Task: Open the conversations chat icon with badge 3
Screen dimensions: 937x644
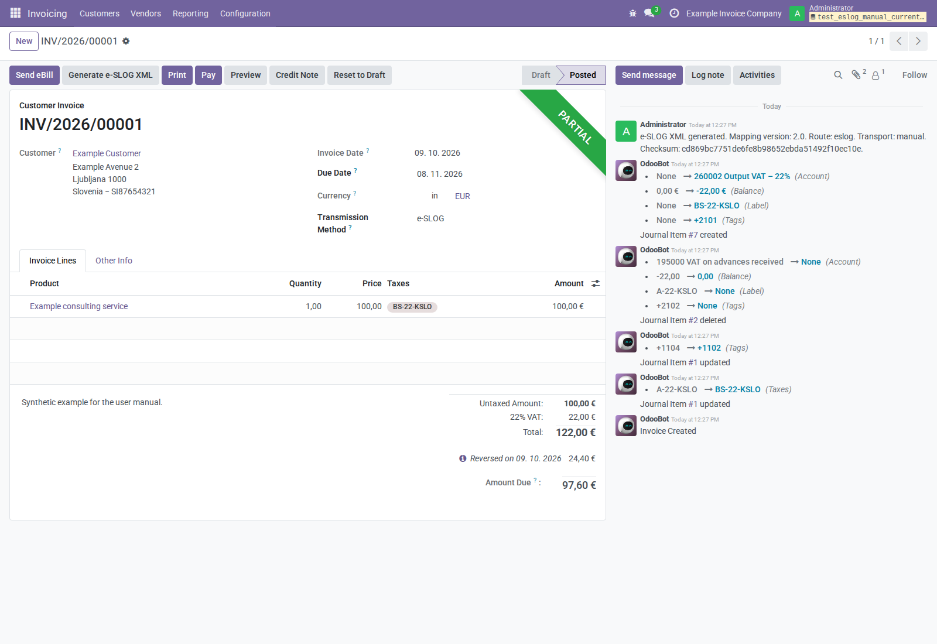Action: pos(649,13)
